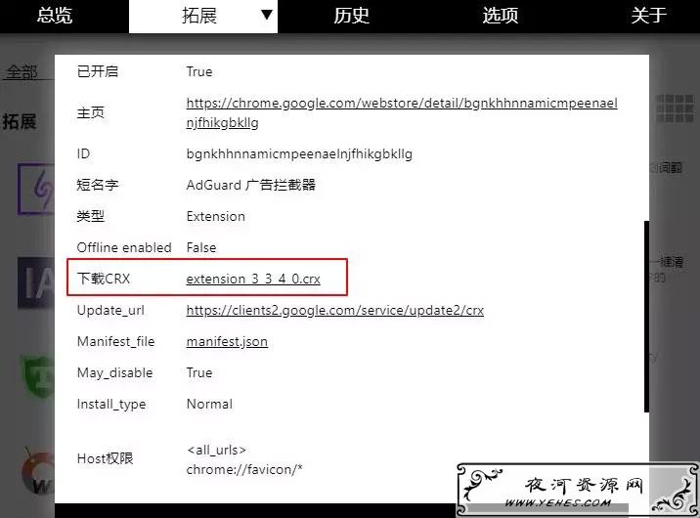Click the Install_type Normal value

pyautogui.click(x=209, y=404)
